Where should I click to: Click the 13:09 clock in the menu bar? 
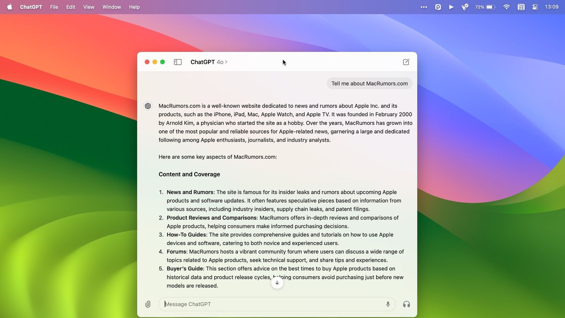[x=552, y=7]
